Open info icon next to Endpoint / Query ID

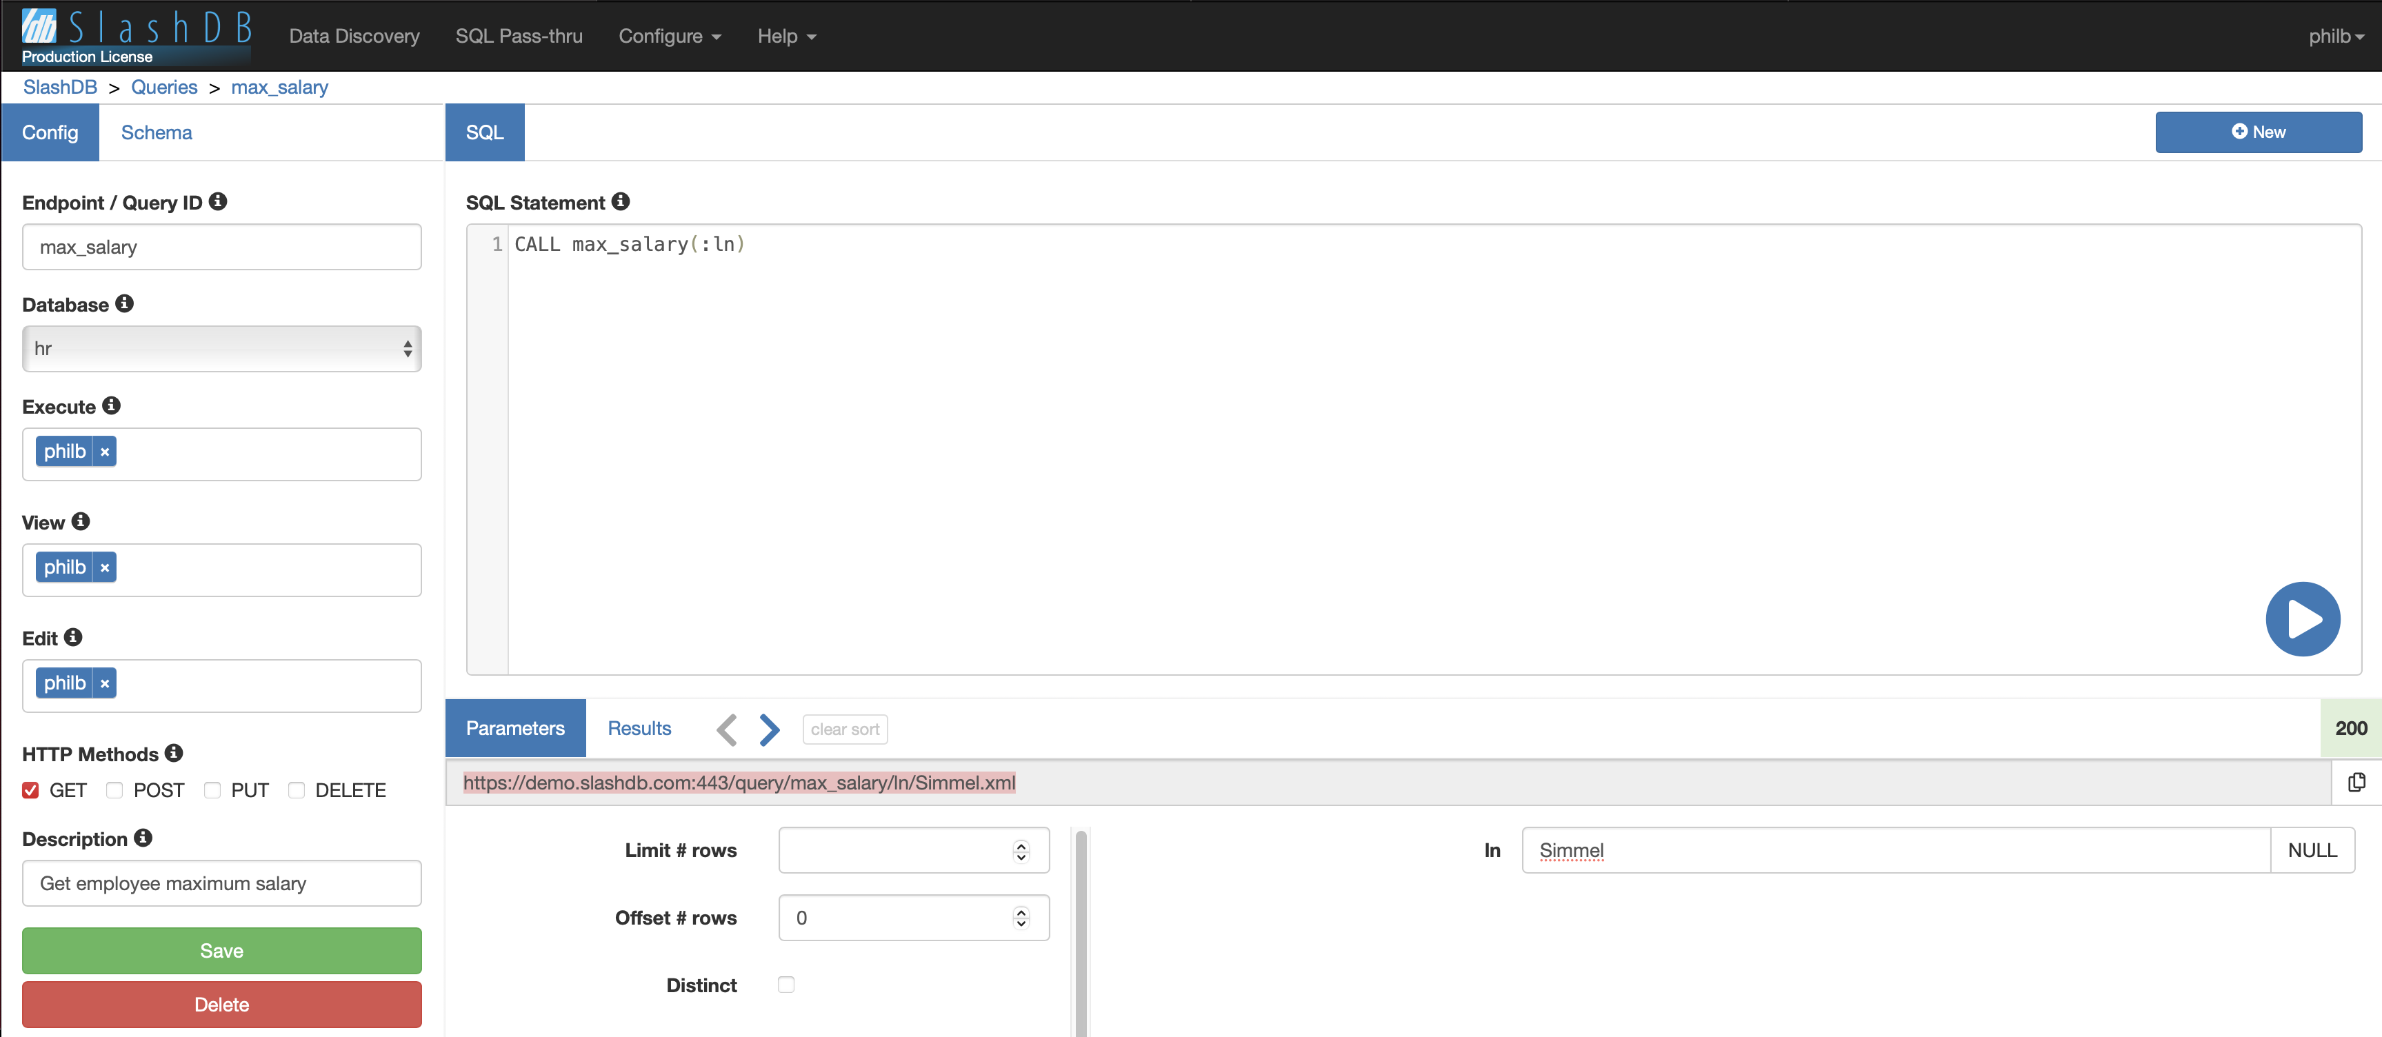pyautogui.click(x=218, y=201)
